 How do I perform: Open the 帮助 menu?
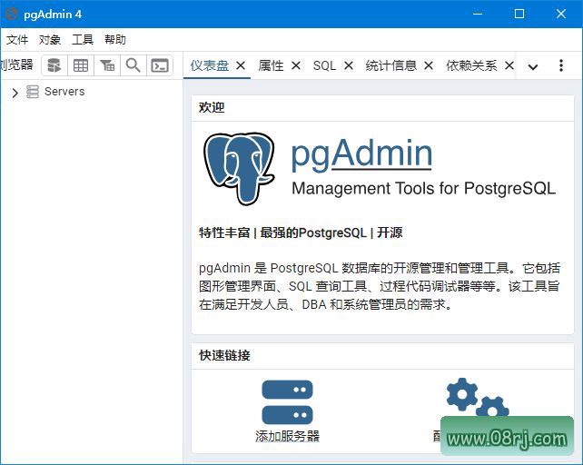coord(115,39)
